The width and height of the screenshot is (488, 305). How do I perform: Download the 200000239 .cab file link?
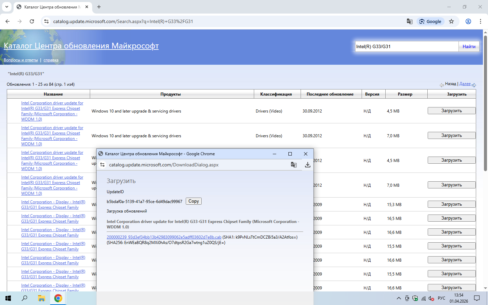pos(164,237)
